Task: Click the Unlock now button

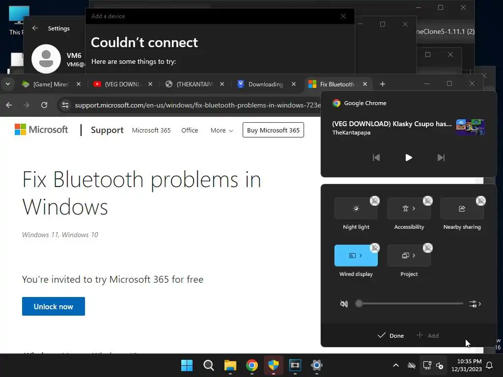Action: tap(54, 306)
